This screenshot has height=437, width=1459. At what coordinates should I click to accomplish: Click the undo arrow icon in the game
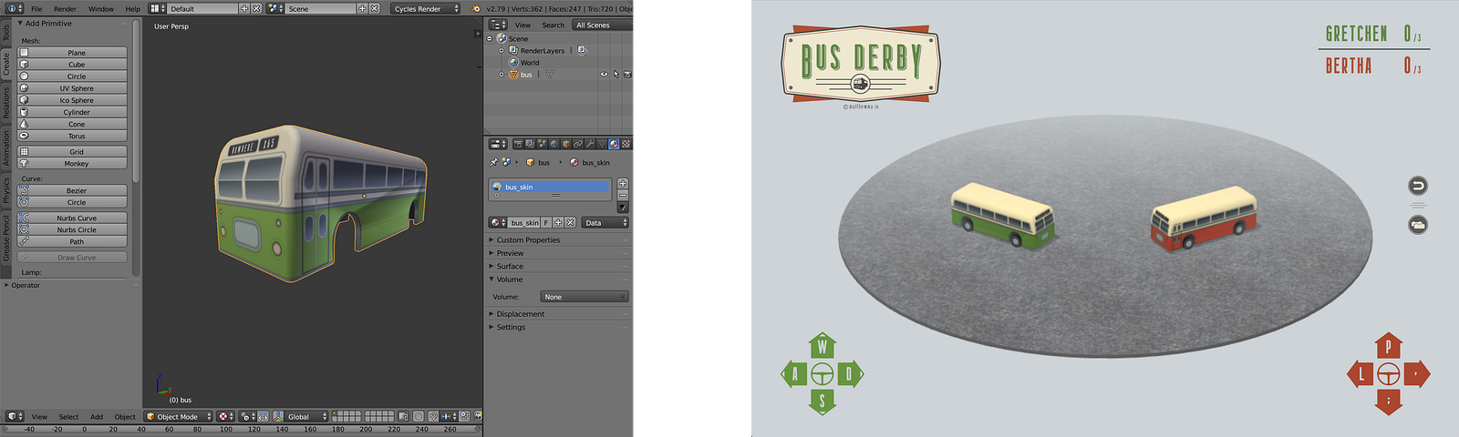point(1418,186)
